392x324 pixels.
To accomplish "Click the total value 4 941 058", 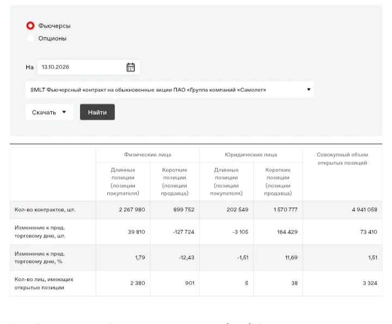I will point(364,210).
